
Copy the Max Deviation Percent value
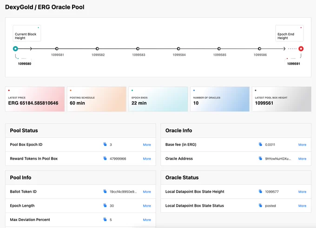[105, 219]
